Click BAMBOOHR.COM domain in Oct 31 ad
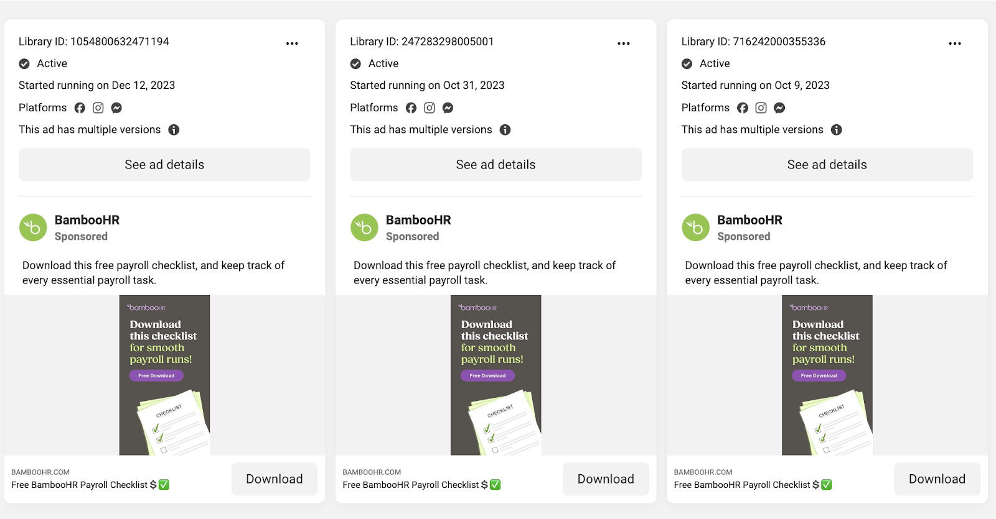This screenshot has width=996, height=519. click(x=372, y=472)
